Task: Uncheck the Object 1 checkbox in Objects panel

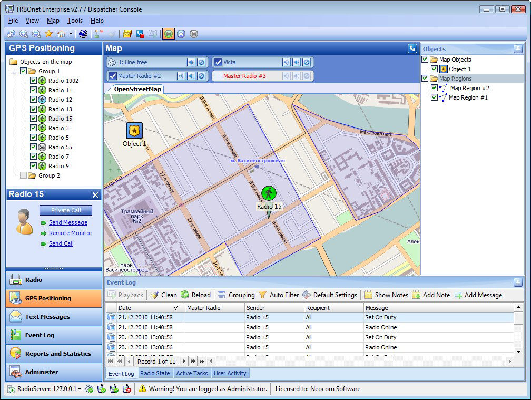Action: pos(434,69)
